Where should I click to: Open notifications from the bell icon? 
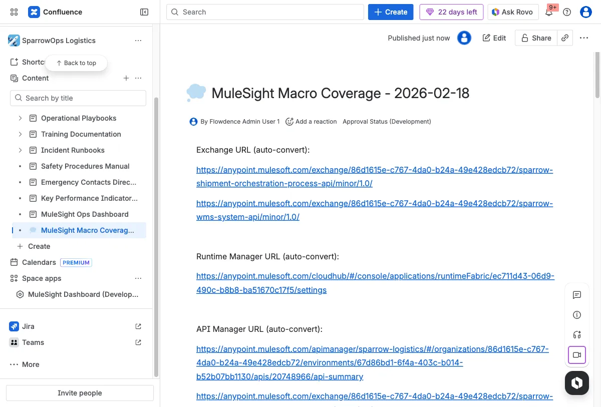pyautogui.click(x=549, y=12)
